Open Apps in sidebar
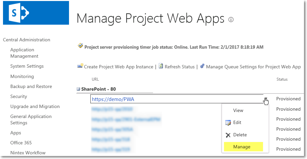The height and width of the screenshot is (159, 307). (16, 133)
